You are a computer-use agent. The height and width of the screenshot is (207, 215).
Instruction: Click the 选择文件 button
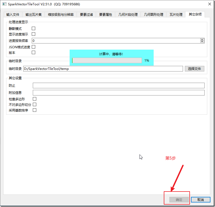[x=194, y=69]
